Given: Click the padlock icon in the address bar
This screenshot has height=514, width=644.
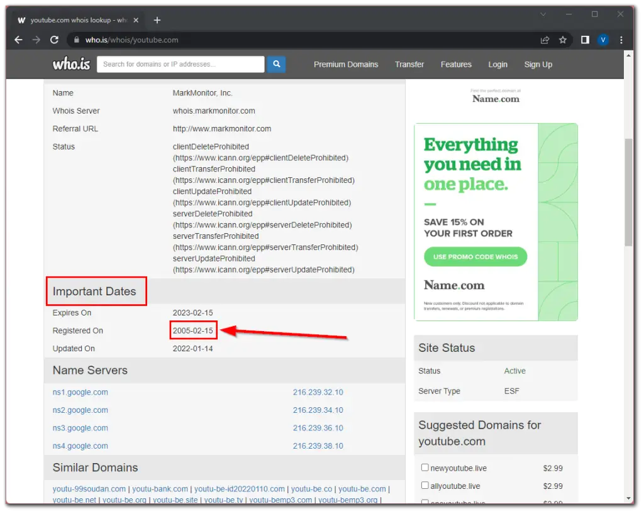Looking at the screenshot, I should coord(75,40).
